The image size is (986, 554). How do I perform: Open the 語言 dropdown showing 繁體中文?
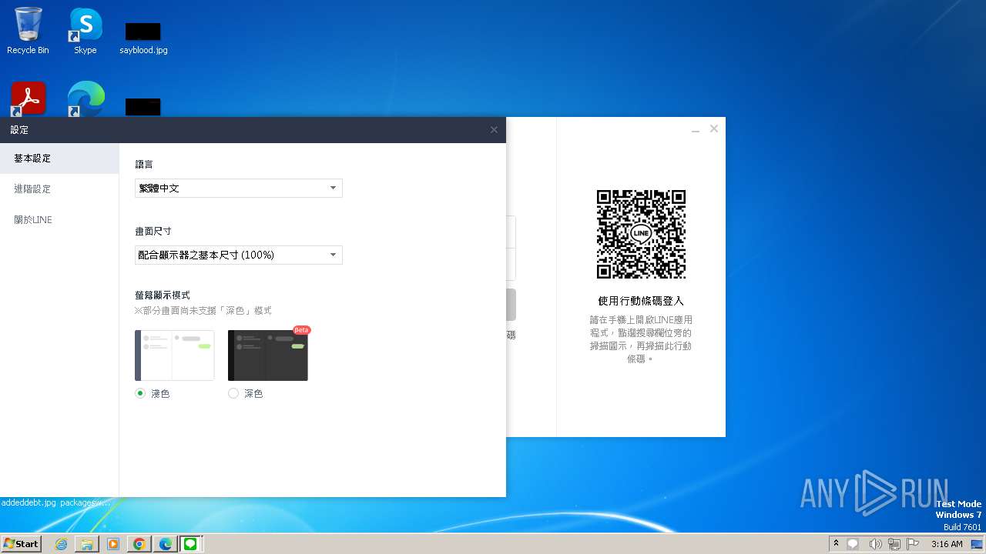(x=239, y=188)
